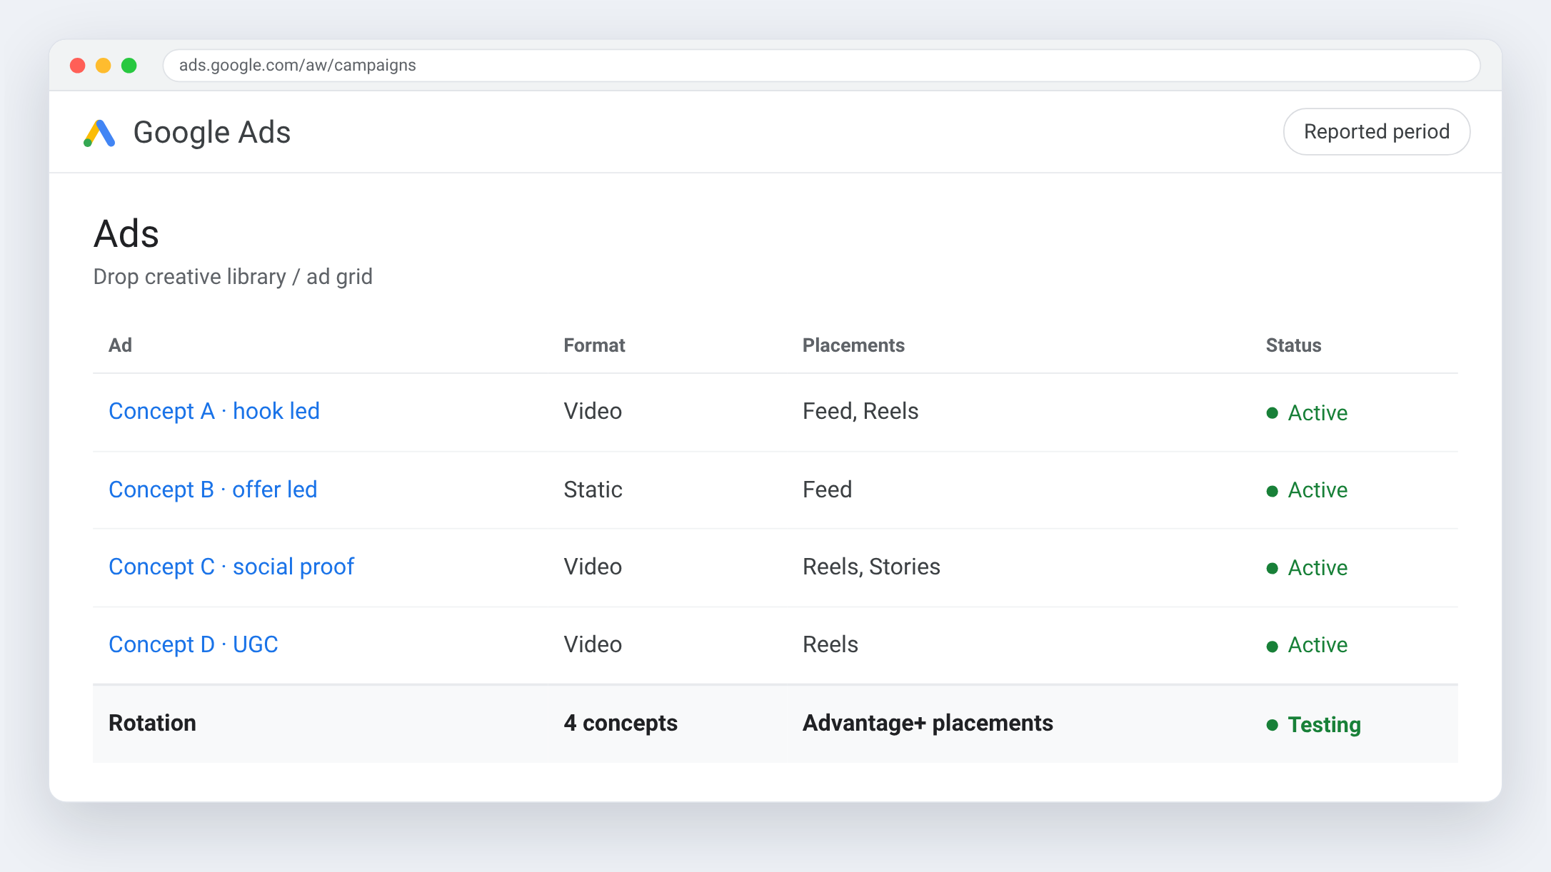Click the Placements column header

(x=853, y=345)
